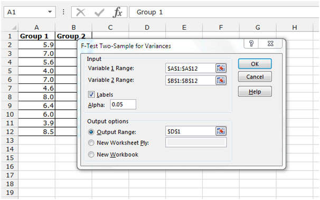This screenshot has width=320, height=200.
Task: Select the New Workbook radio button
Action: pos(91,155)
